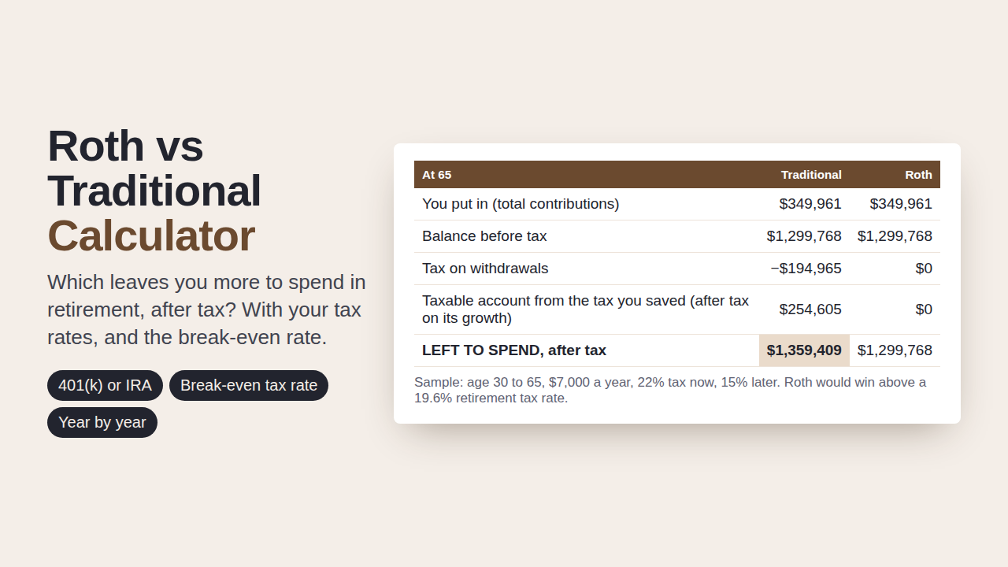1008x567 pixels.
Task: Click the −$194,965 withdrawal tax value
Action: pos(806,269)
